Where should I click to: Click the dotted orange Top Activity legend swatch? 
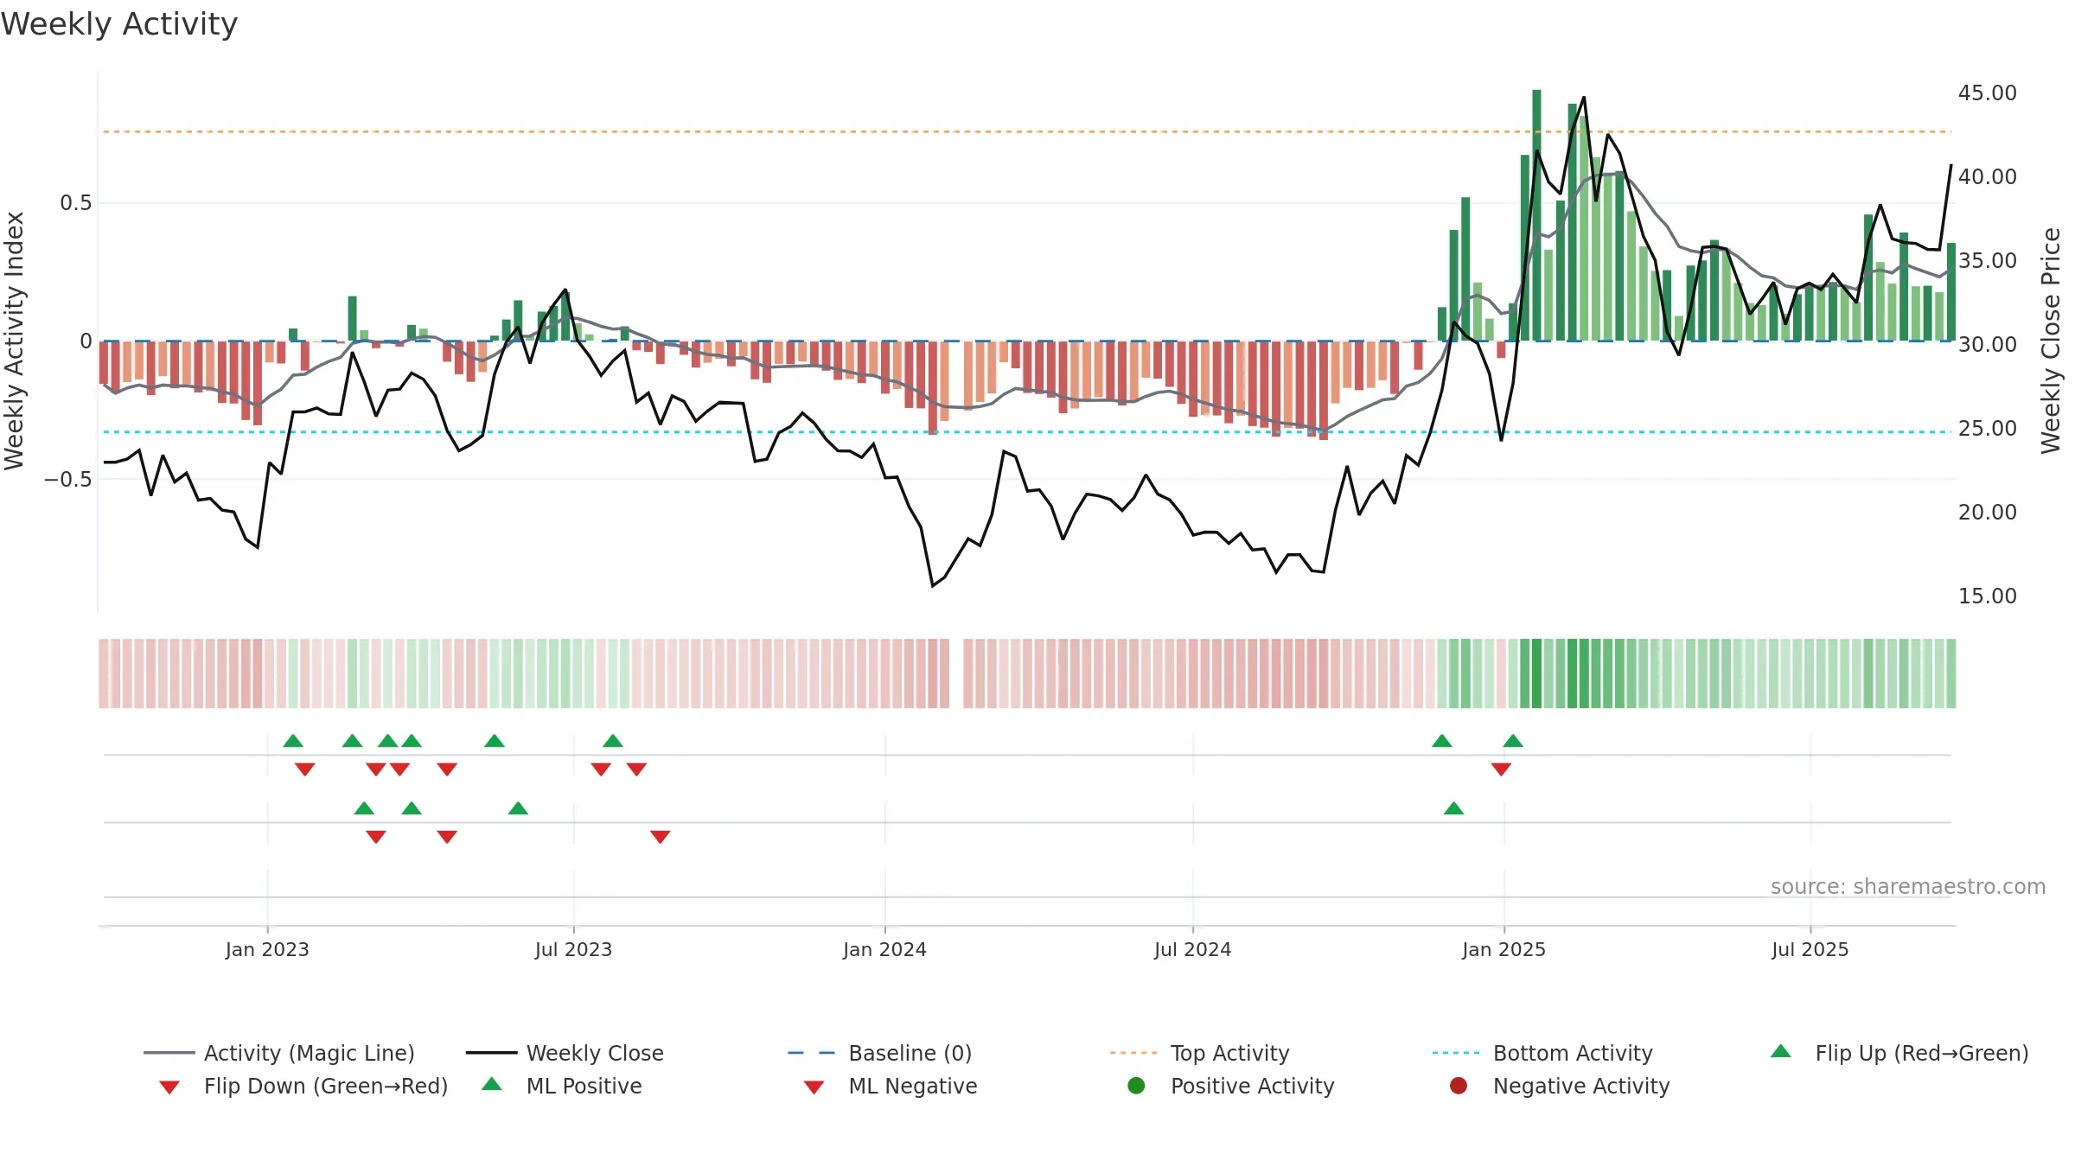click(x=1133, y=1053)
